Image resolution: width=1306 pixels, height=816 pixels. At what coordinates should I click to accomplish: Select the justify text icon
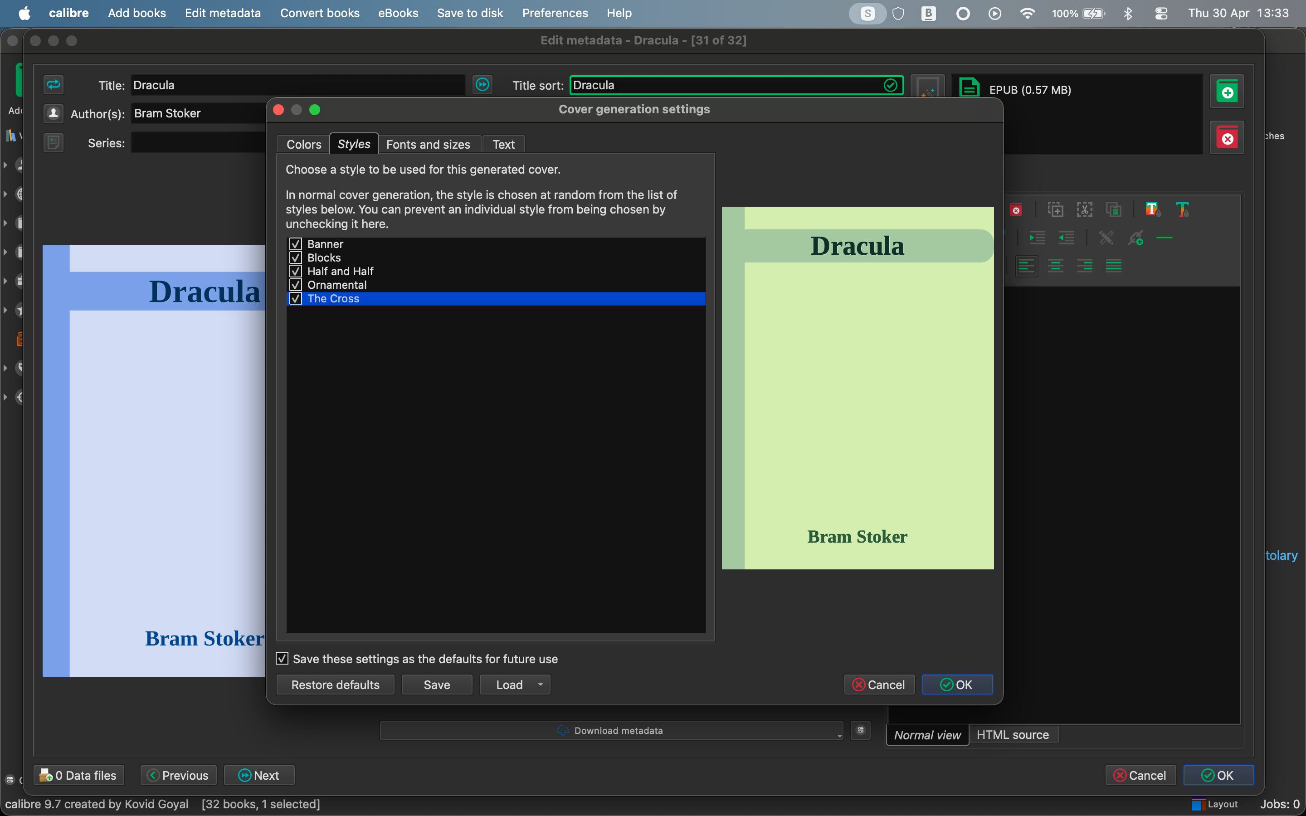pos(1114,266)
